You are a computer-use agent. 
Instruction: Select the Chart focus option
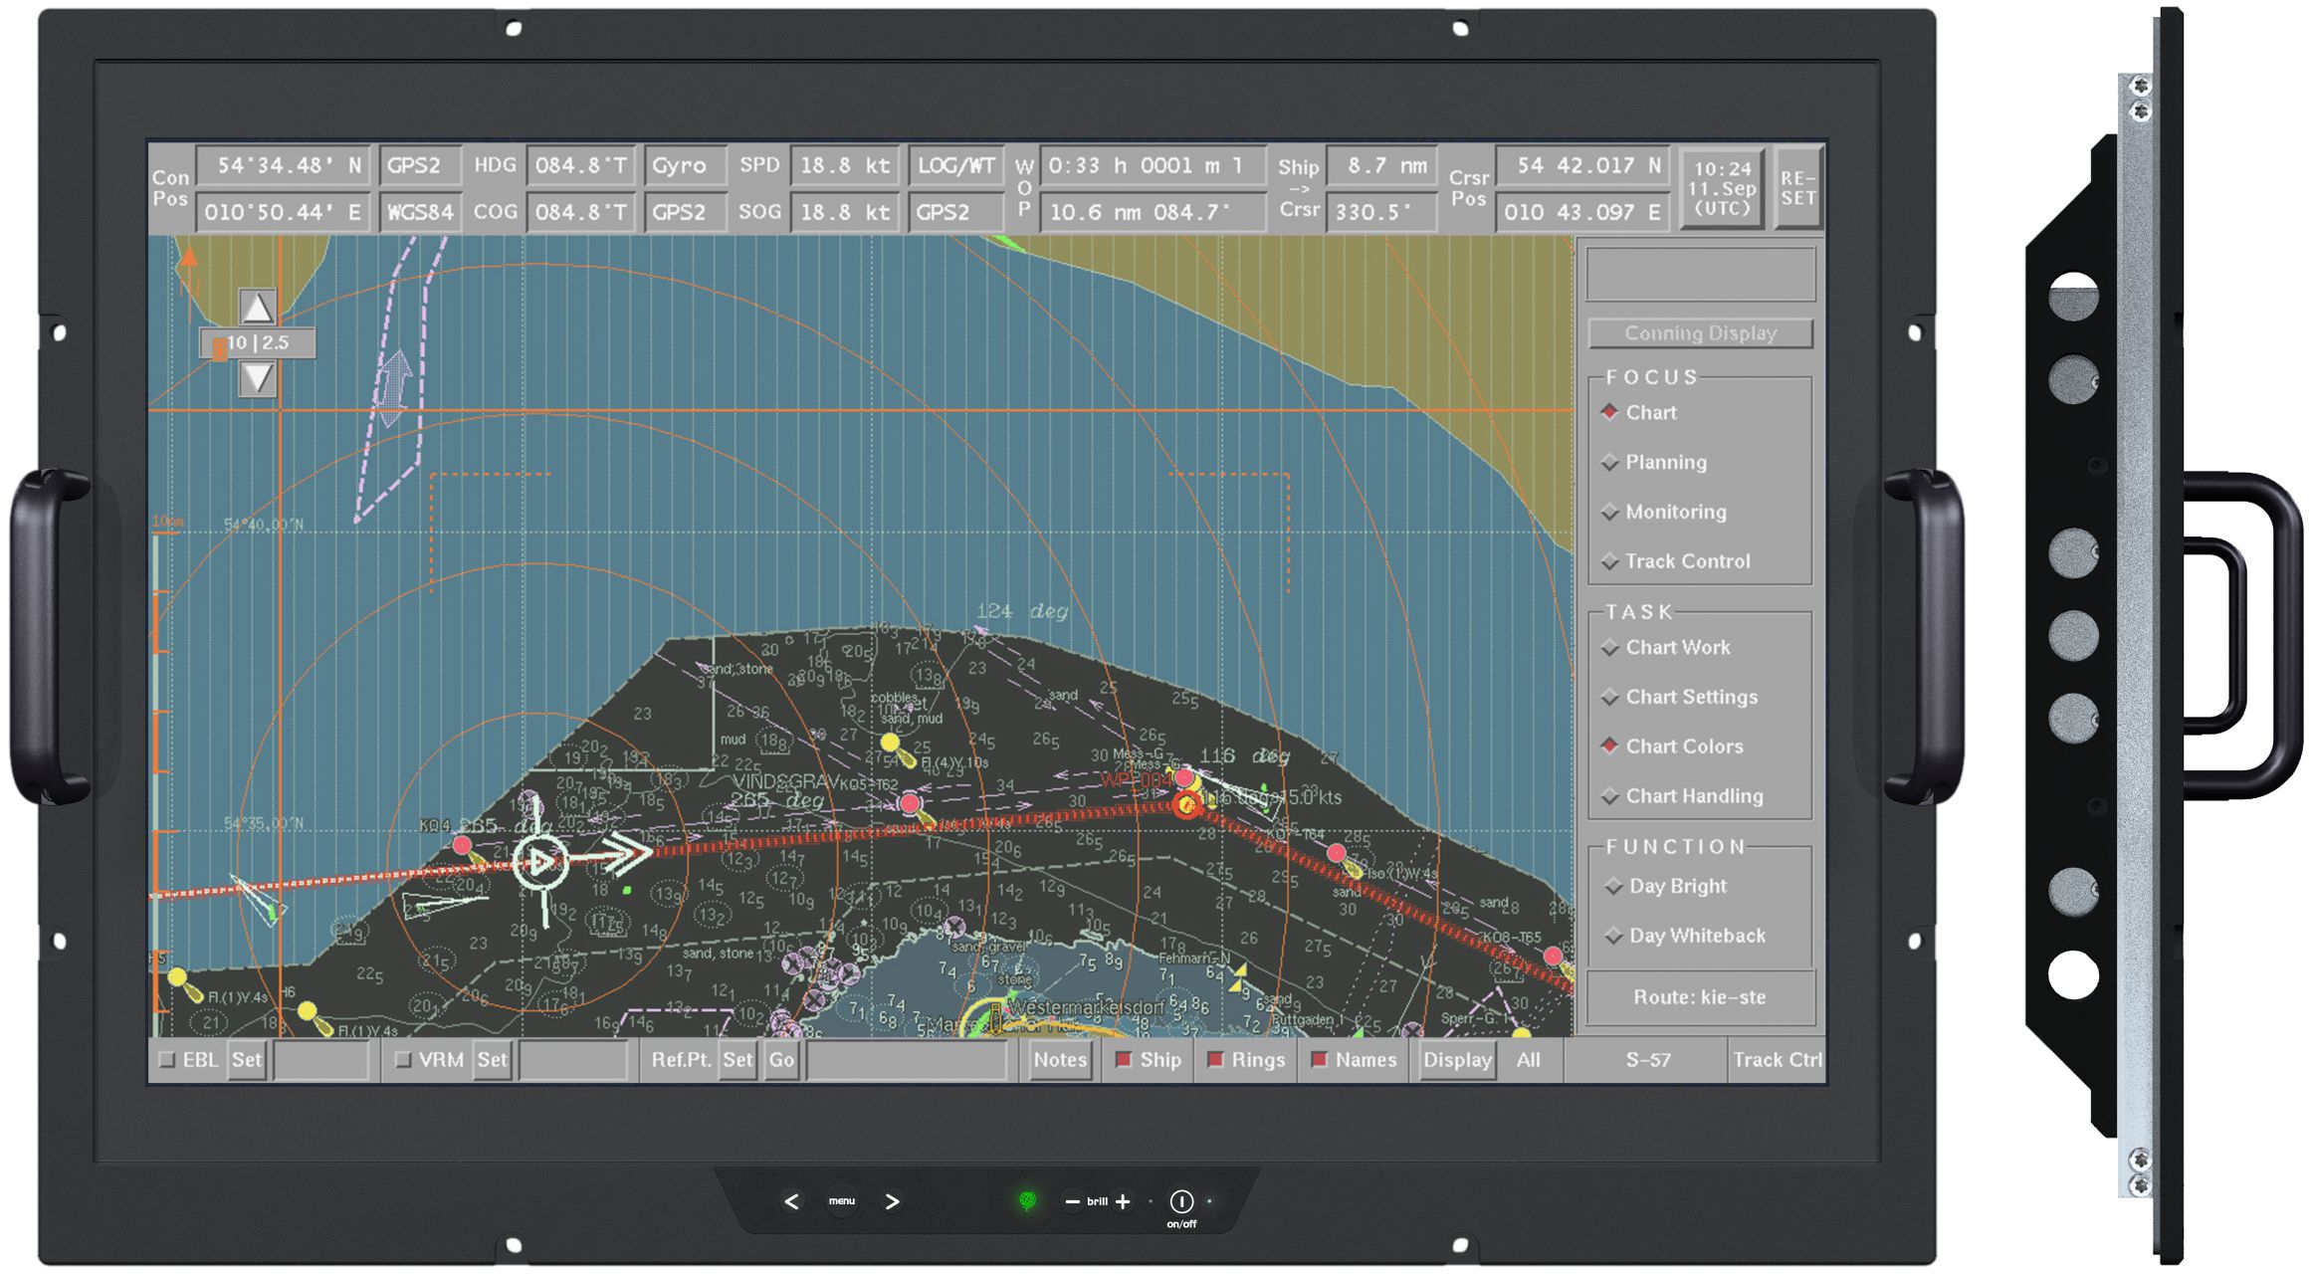coord(1640,412)
